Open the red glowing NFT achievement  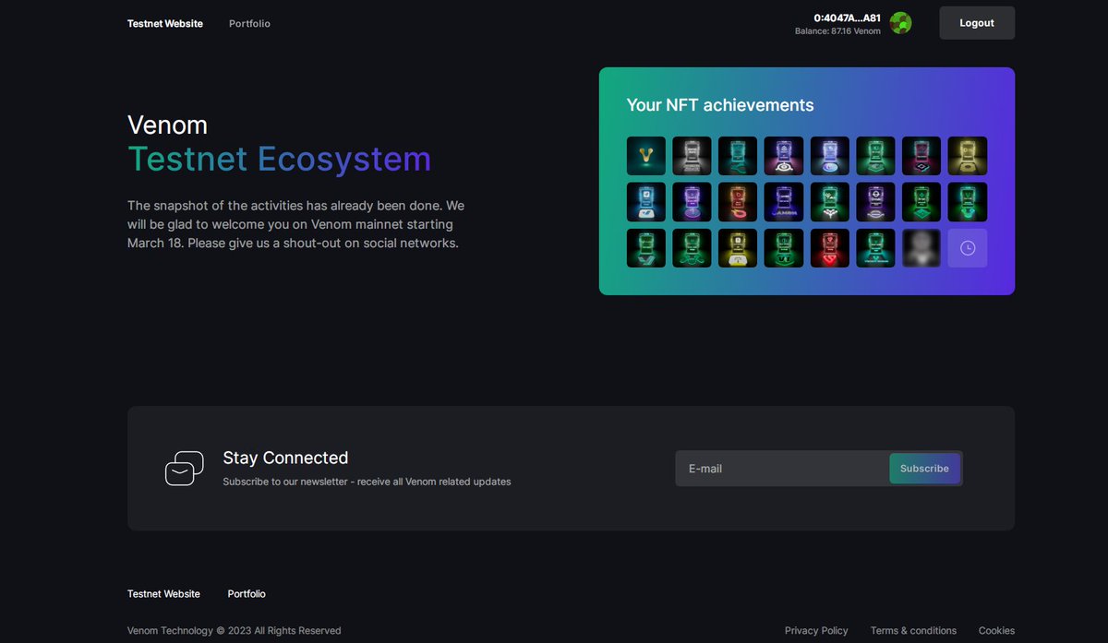[x=829, y=248]
